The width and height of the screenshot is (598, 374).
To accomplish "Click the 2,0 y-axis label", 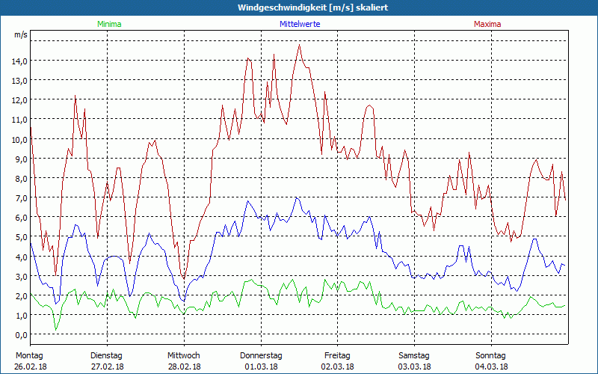I will (22, 295).
